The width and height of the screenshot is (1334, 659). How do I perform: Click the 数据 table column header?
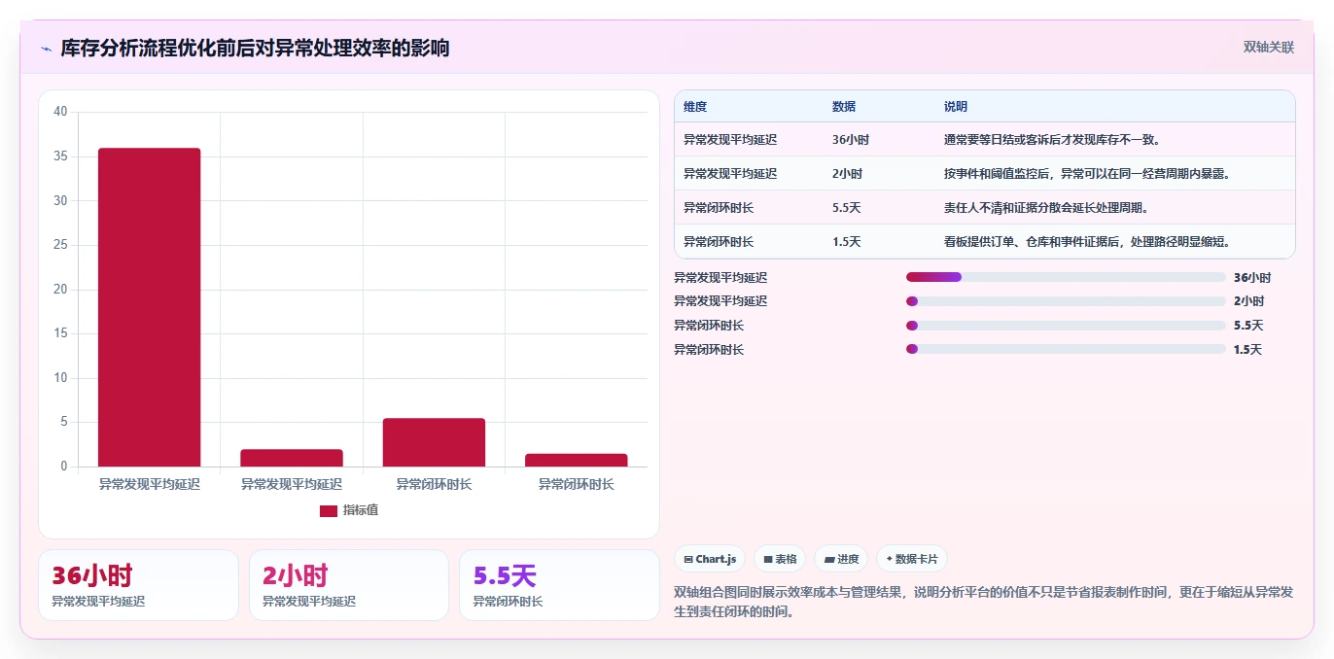click(844, 107)
